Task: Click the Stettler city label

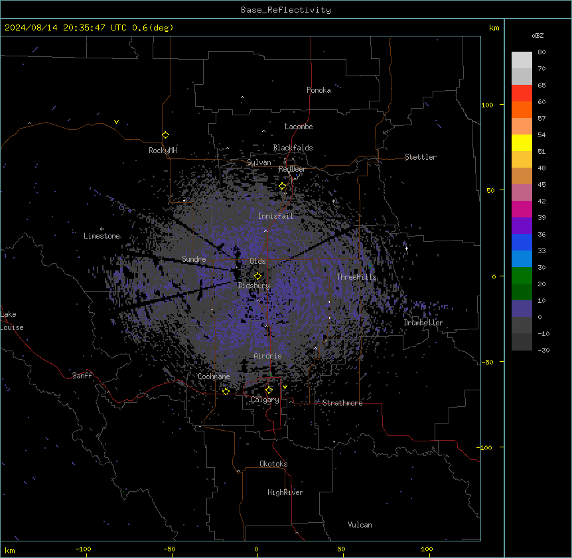Action: coord(421,157)
